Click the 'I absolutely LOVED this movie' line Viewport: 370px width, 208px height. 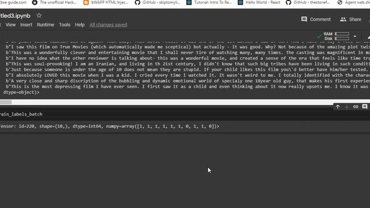pos(188,75)
